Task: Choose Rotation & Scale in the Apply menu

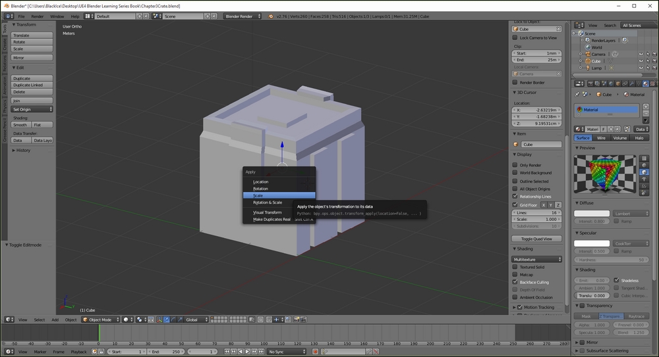Action: pos(279,202)
